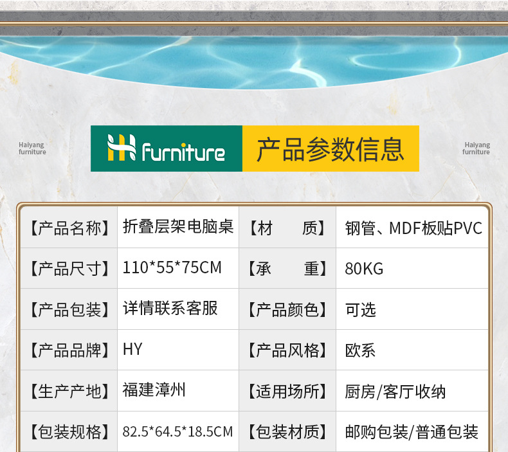Image resolution: width=508 pixels, height=452 pixels.
Task: Select the 【产品颜色】 label
Action: (x=287, y=309)
